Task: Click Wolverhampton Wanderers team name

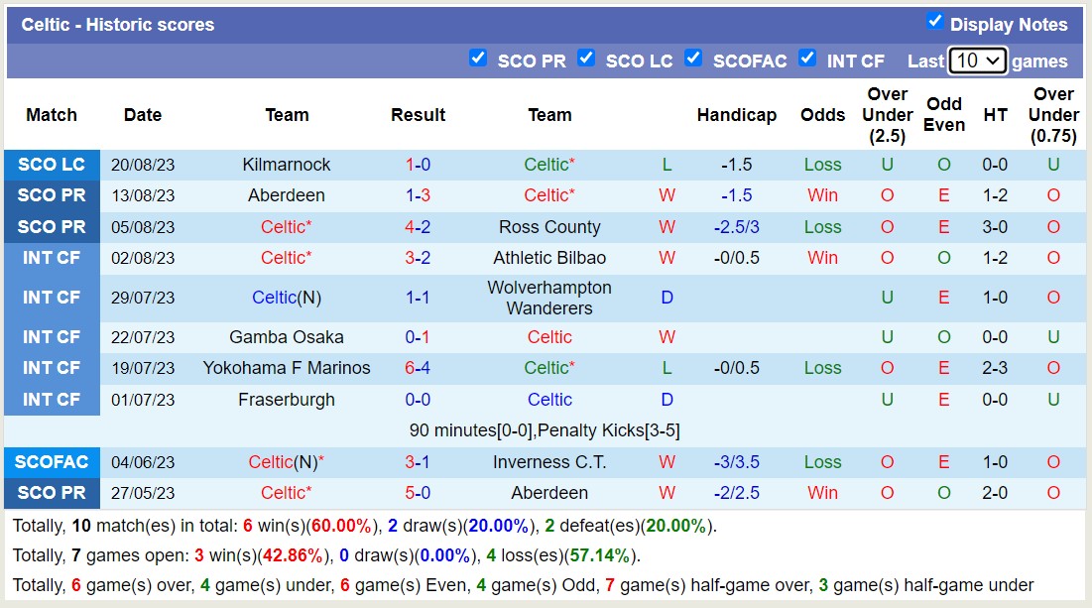Action: 549,297
